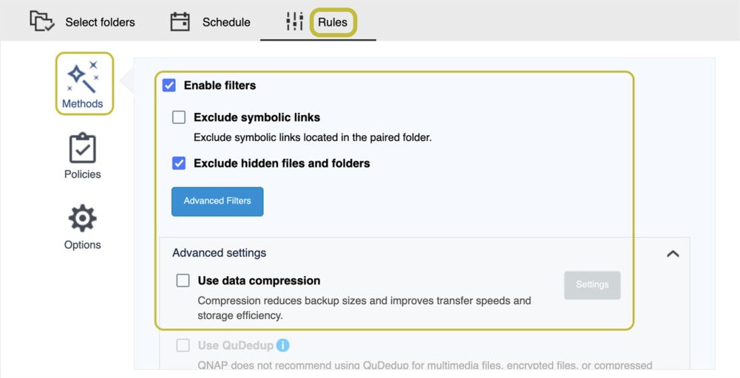
Task: Uncheck the Enable filters checkbox
Action: tap(169, 86)
